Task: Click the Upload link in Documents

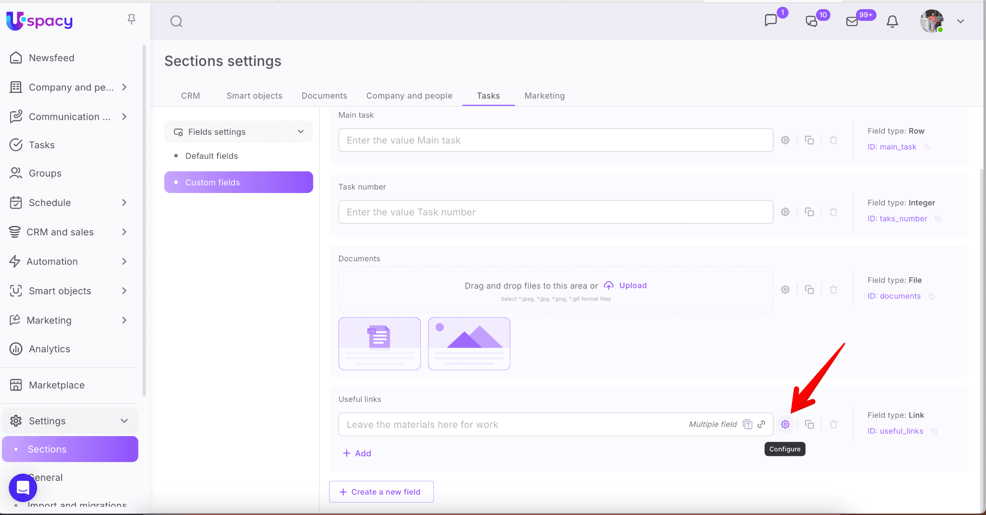Action: pos(632,285)
